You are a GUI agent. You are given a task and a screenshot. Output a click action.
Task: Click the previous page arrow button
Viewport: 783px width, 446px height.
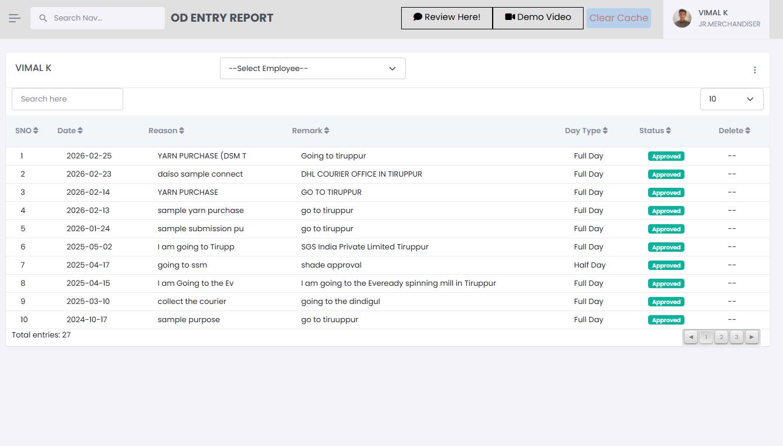click(x=691, y=337)
